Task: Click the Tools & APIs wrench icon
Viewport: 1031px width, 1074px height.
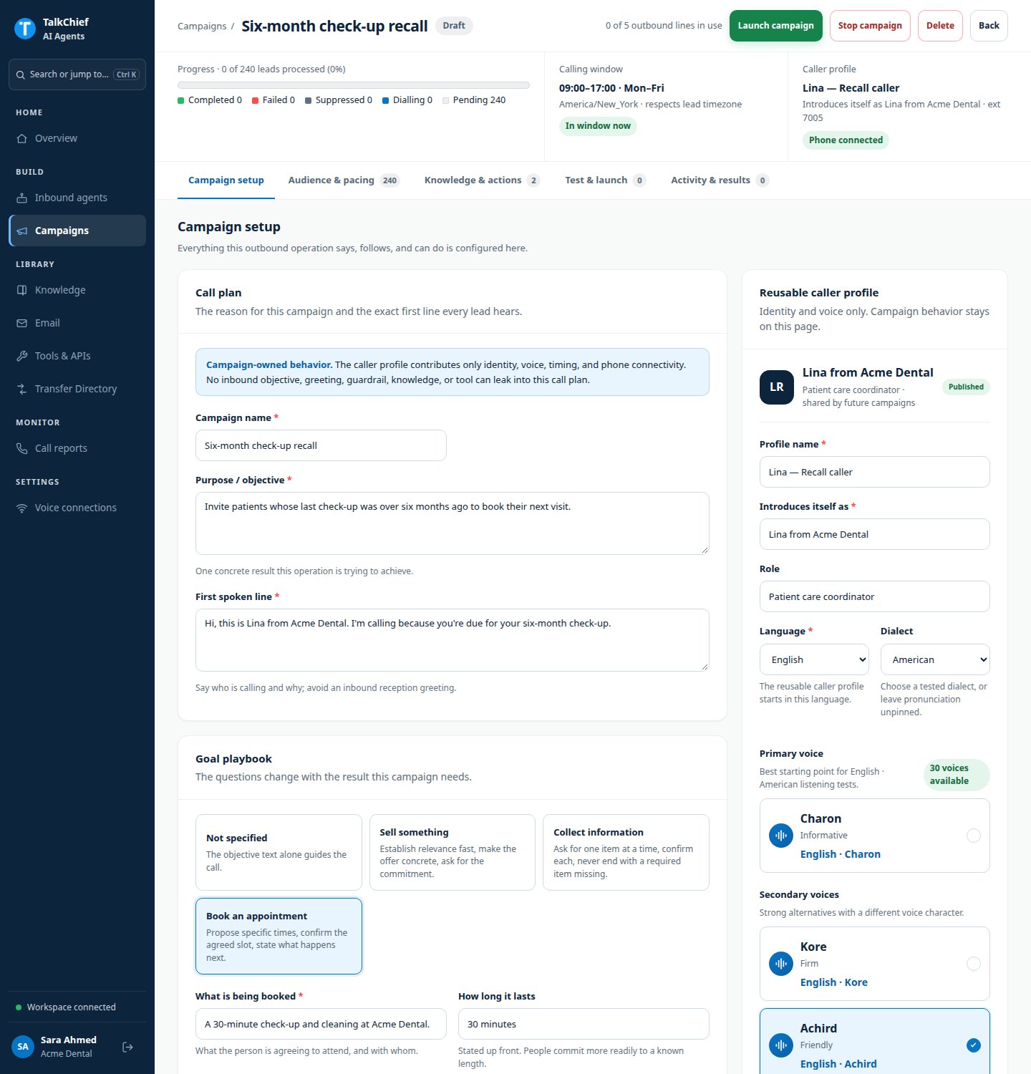Action: [22, 356]
